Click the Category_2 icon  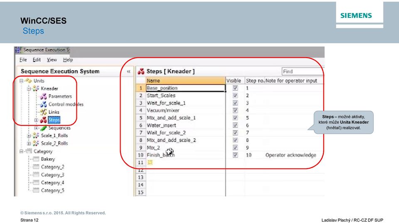pyautogui.click(x=36, y=167)
